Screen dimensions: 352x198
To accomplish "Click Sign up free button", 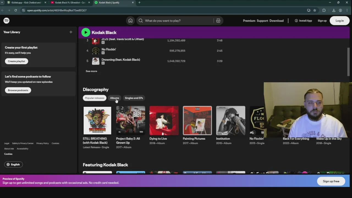I will (x=331, y=181).
